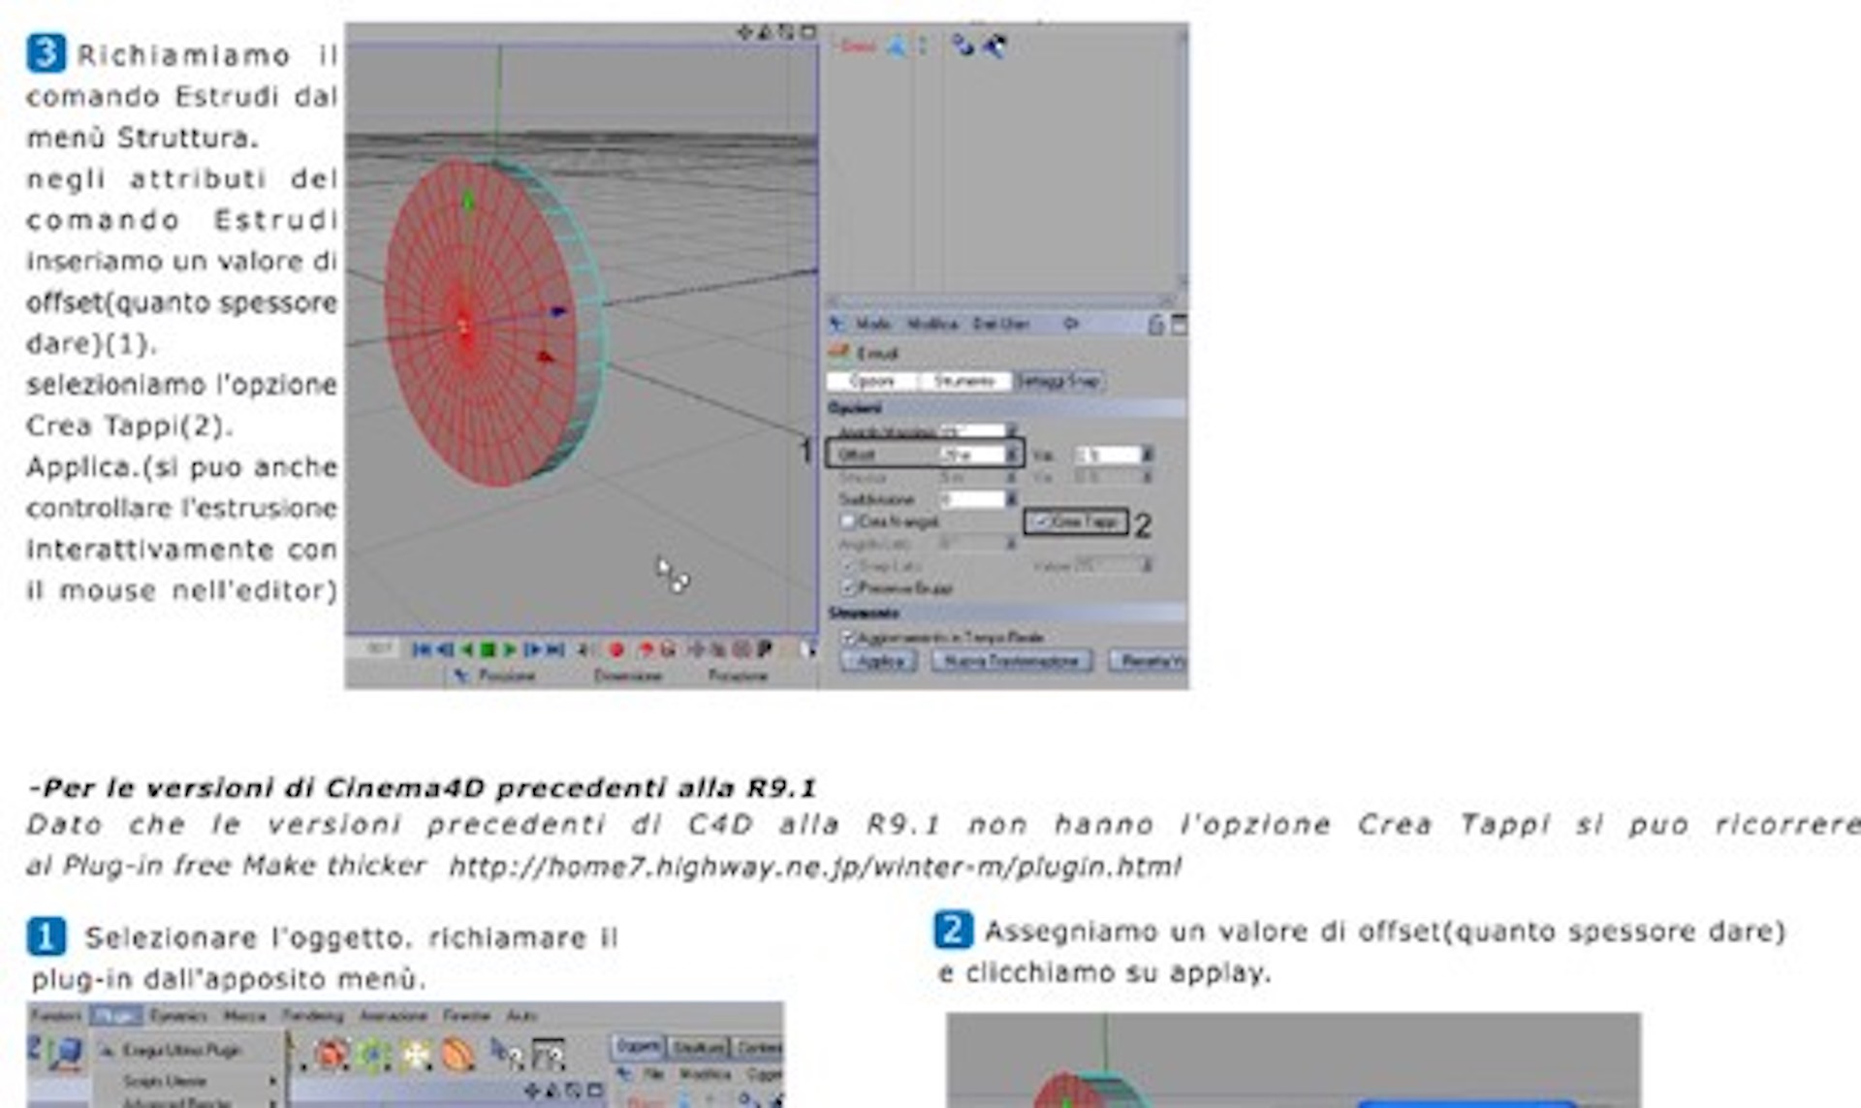Image resolution: width=1861 pixels, height=1108 pixels.
Task: Toggle Aggiornamento in Tempo Reale checkbox
Action: [x=848, y=637]
